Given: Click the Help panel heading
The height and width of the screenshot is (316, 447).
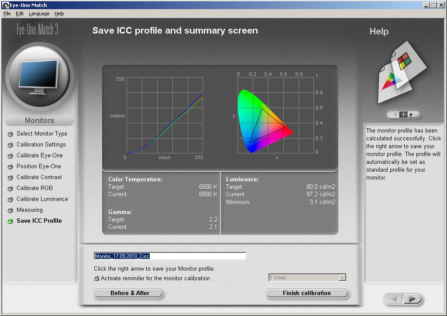Looking at the screenshot, I should click(x=379, y=31).
